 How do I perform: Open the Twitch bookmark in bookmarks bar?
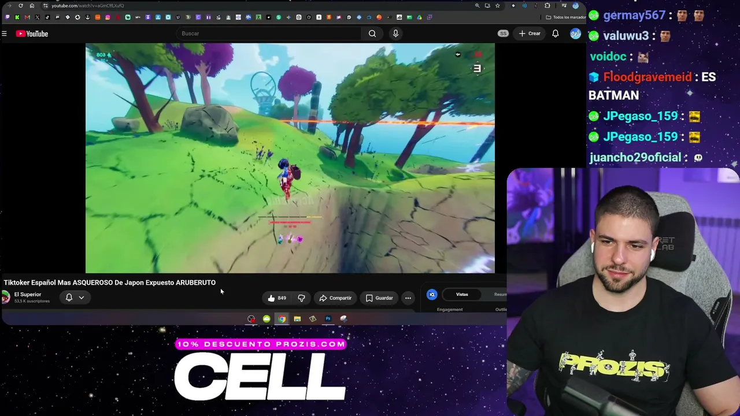click(7, 17)
